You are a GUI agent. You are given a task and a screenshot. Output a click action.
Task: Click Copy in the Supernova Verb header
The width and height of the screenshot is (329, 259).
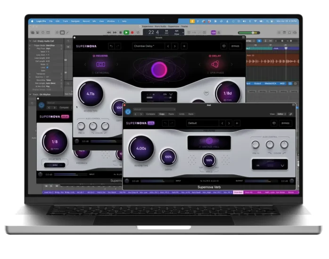click(162, 114)
